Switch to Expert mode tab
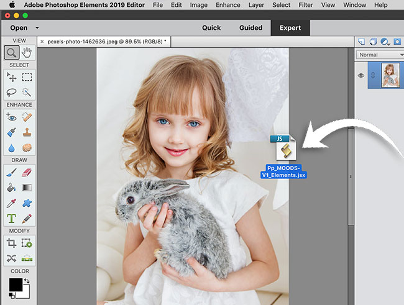 [x=290, y=28]
